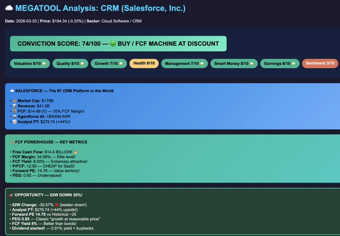Click FCF Yield 8% Better than bonds line
The width and height of the screenshot is (340, 236).
(x=44, y=224)
